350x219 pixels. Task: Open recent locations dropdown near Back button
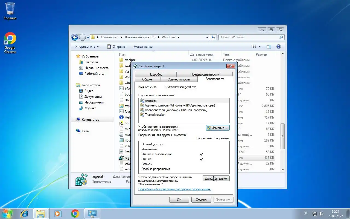pyautogui.click(x=88, y=38)
